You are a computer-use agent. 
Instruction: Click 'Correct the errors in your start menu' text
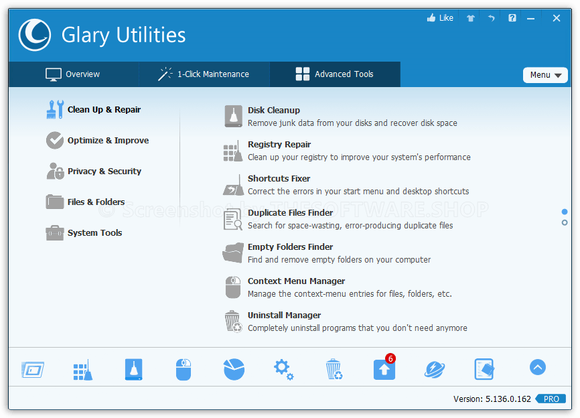[358, 191]
